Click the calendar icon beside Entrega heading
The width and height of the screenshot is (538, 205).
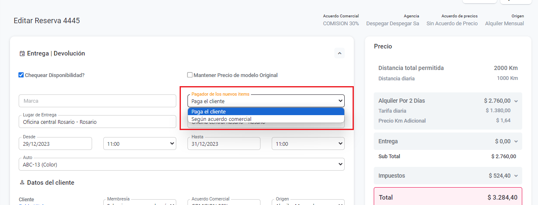[22, 53]
